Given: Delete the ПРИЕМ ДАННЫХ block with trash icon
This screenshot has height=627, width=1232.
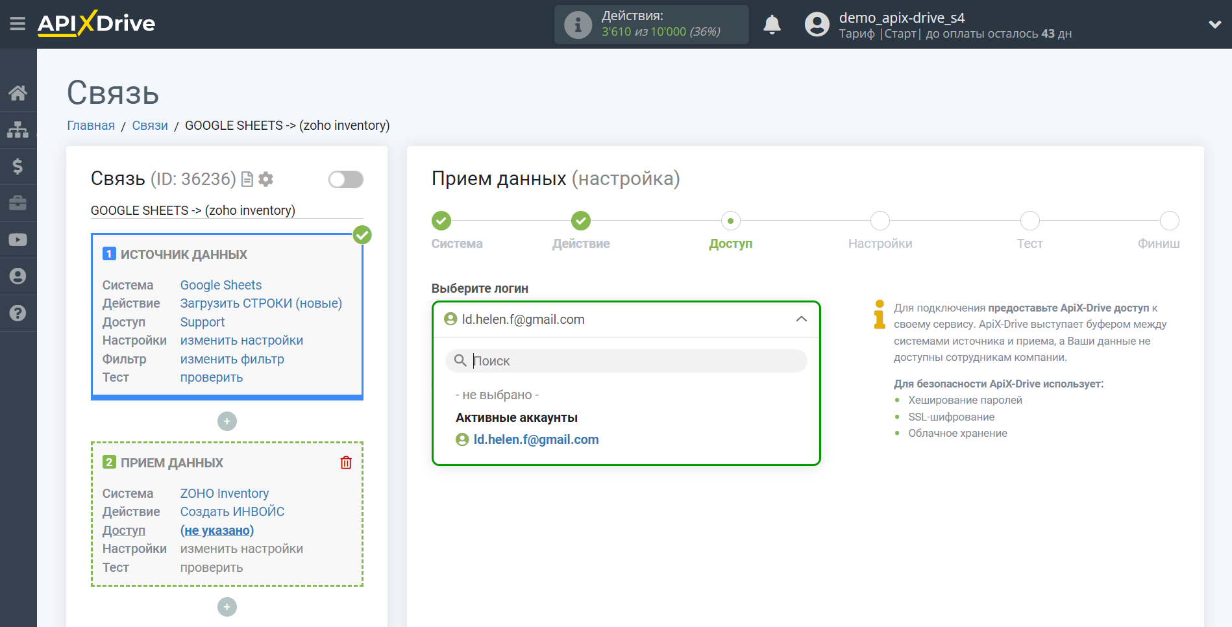Looking at the screenshot, I should point(346,462).
